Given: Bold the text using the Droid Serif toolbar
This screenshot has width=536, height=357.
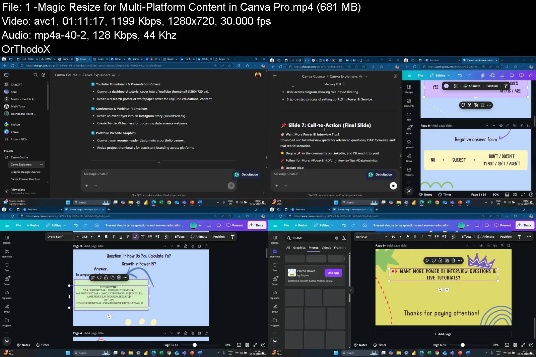Looking at the screenshot, I should [x=106, y=237].
